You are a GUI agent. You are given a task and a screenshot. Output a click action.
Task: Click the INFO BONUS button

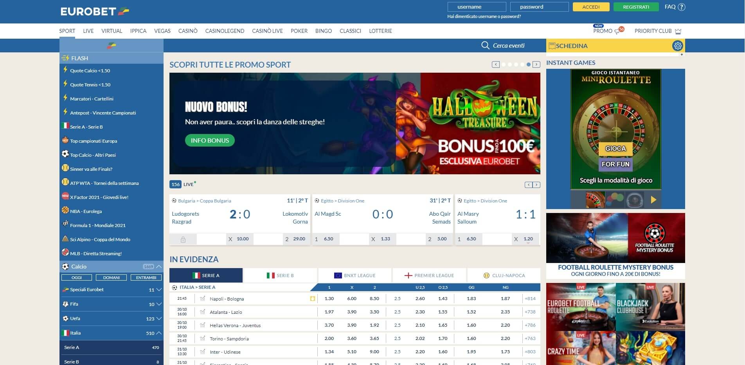pos(210,140)
